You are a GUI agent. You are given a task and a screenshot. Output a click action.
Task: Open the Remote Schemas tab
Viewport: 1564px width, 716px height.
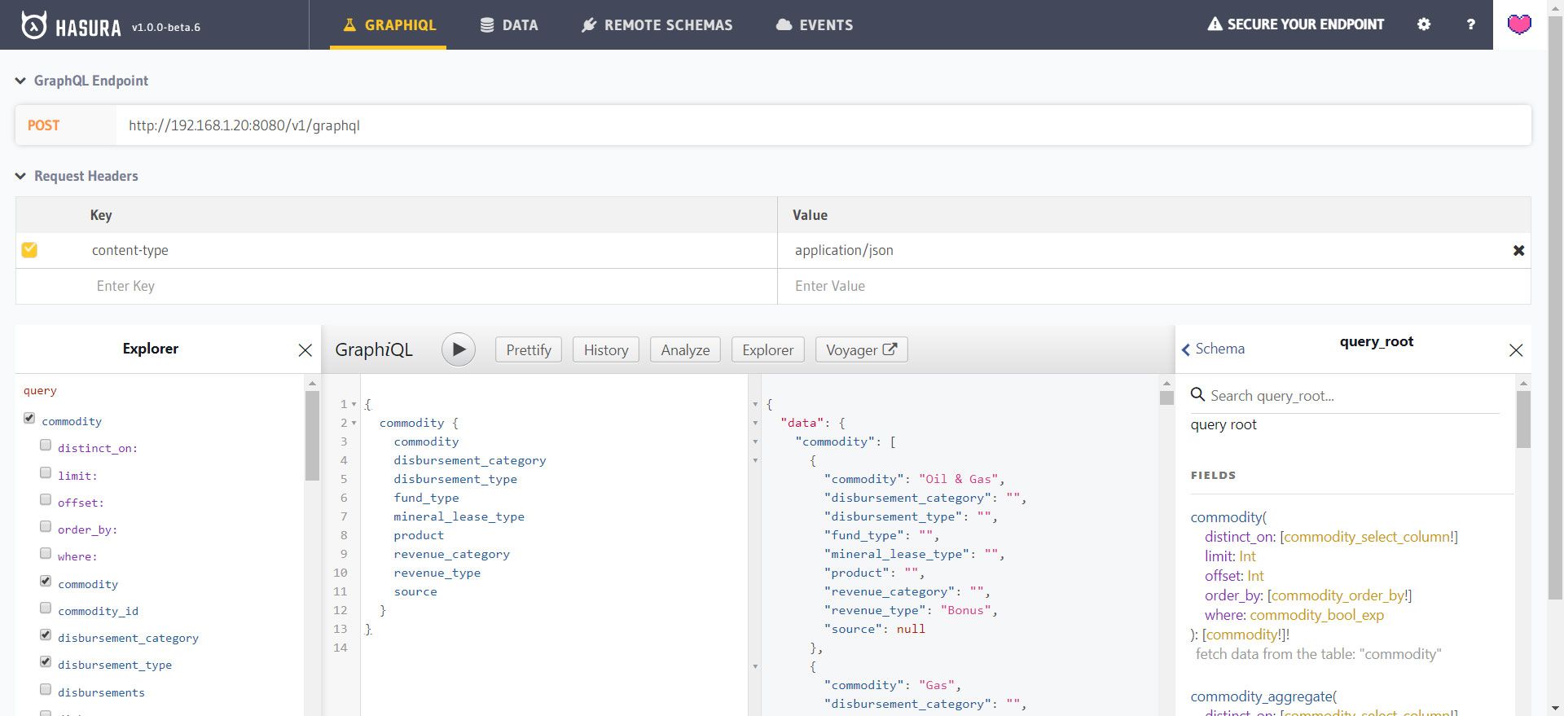(657, 25)
